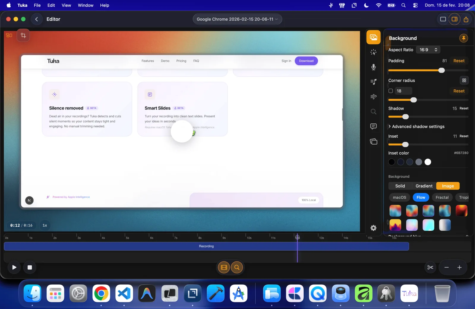
Task: Select the Flow image category tab
Action: click(421, 197)
